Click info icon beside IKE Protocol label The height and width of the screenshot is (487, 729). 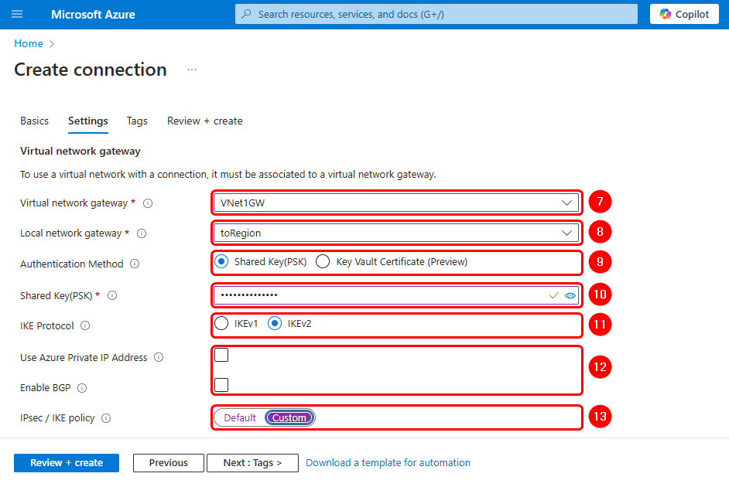coord(85,326)
